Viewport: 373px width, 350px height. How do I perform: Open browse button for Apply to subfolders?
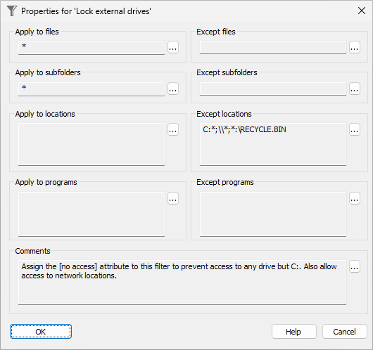(x=173, y=89)
